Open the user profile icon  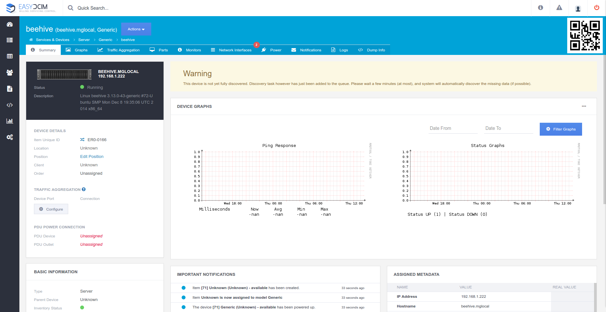click(578, 8)
